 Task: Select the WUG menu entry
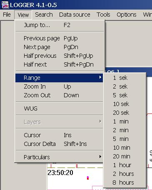59,109
